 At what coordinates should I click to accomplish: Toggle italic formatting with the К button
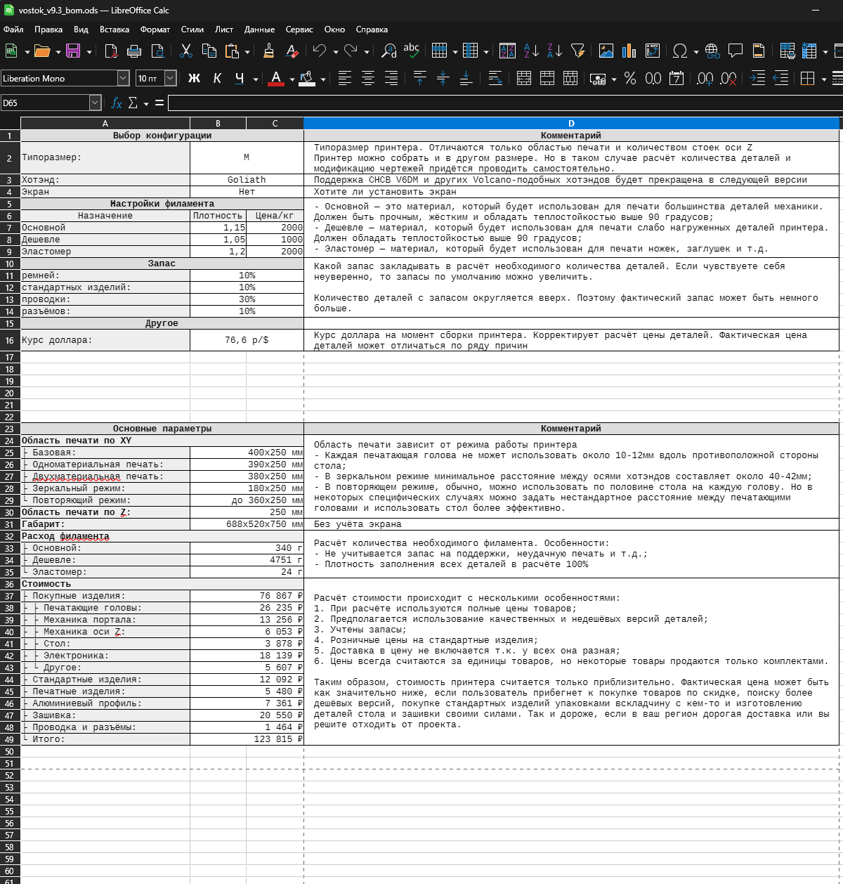(217, 78)
